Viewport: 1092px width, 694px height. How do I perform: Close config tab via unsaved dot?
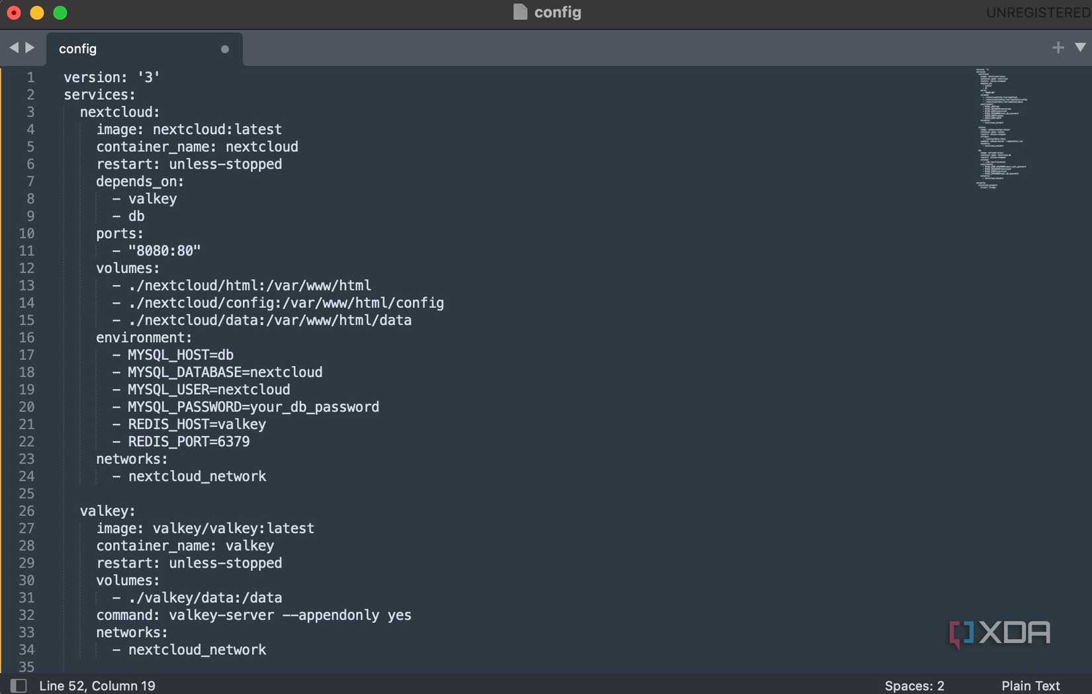click(x=225, y=49)
